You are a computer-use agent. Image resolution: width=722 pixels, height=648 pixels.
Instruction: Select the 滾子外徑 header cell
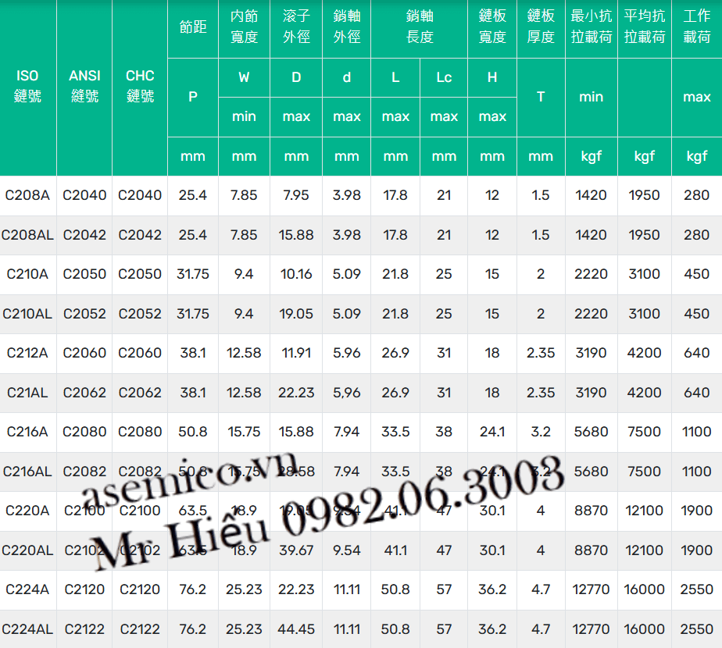coord(296,27)
